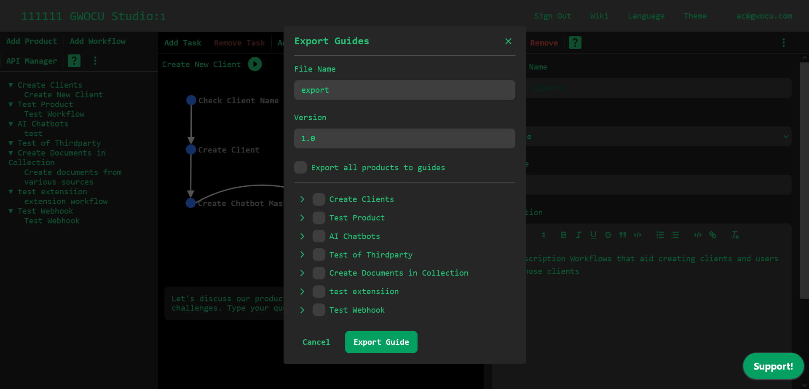
Task: Enable Export all products to guides
Action: [300, 167]
